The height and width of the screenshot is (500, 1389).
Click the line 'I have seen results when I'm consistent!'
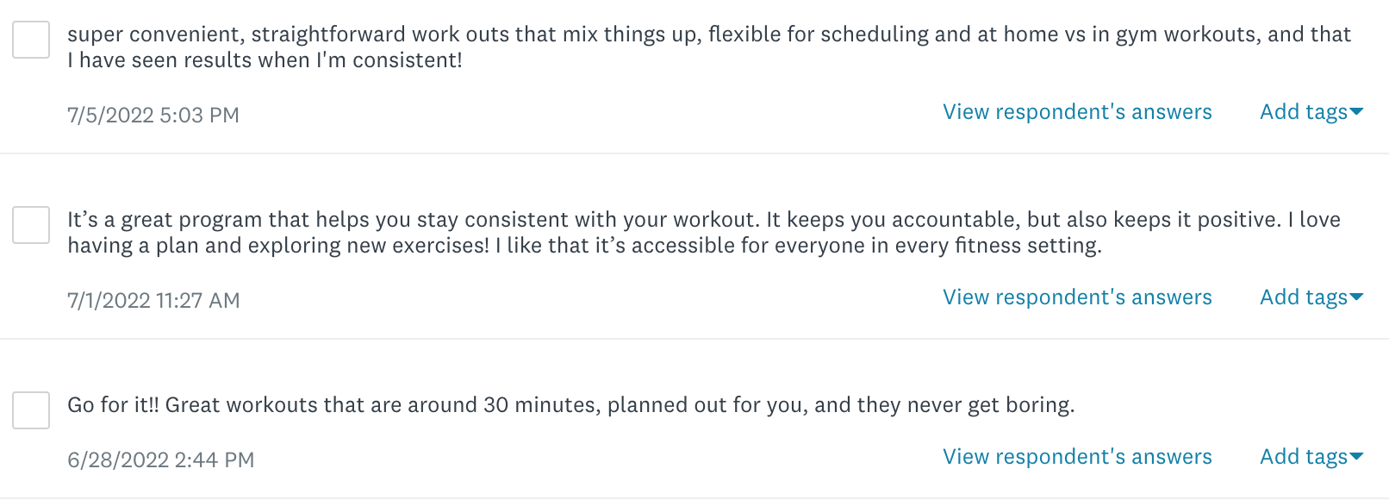(x=265, y=60)
